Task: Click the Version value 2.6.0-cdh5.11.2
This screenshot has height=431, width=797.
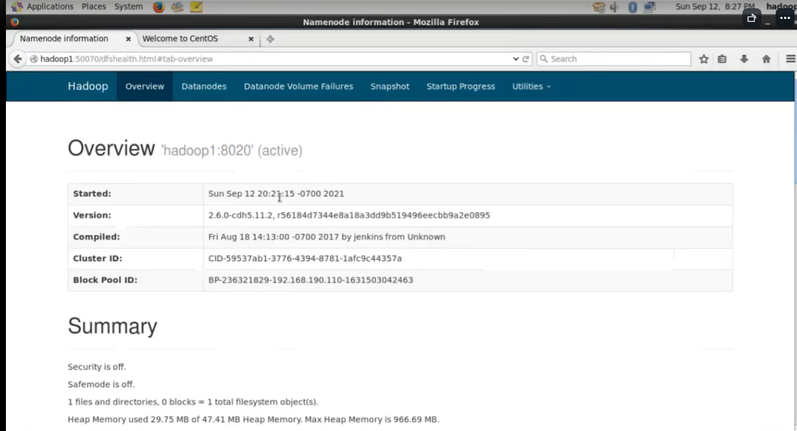Action: point(349,215)
